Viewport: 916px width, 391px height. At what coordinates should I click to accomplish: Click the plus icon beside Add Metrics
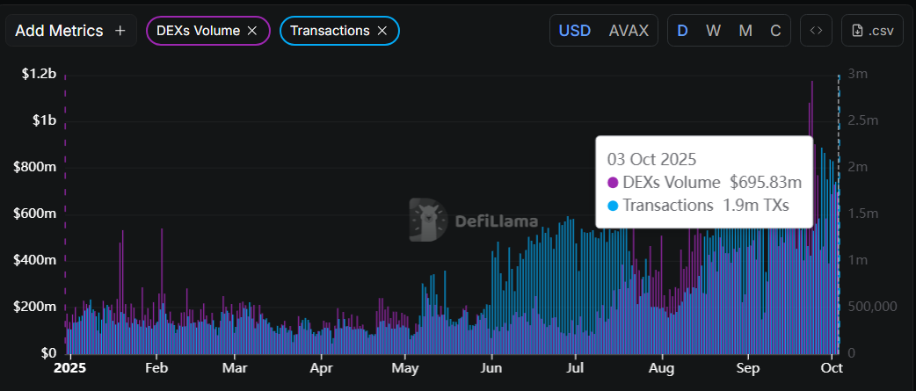click(120, 31)
